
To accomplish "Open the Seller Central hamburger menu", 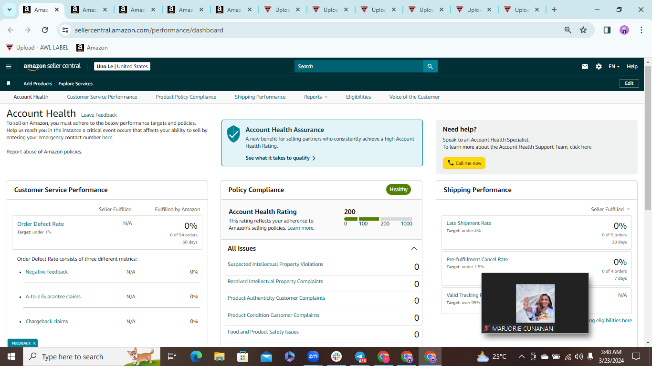I will pyautogui.click(x=8, y=66).
